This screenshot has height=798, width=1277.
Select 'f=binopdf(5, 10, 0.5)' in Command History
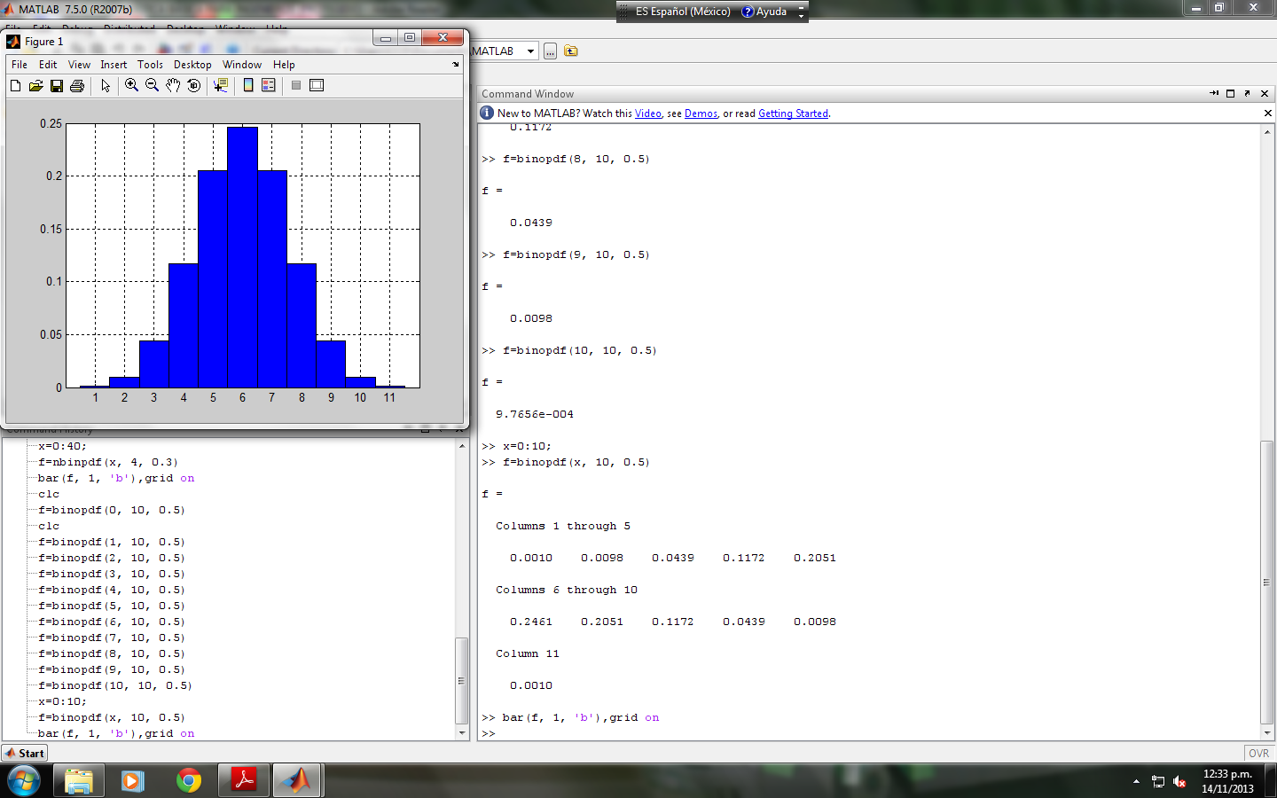(112, 606)
